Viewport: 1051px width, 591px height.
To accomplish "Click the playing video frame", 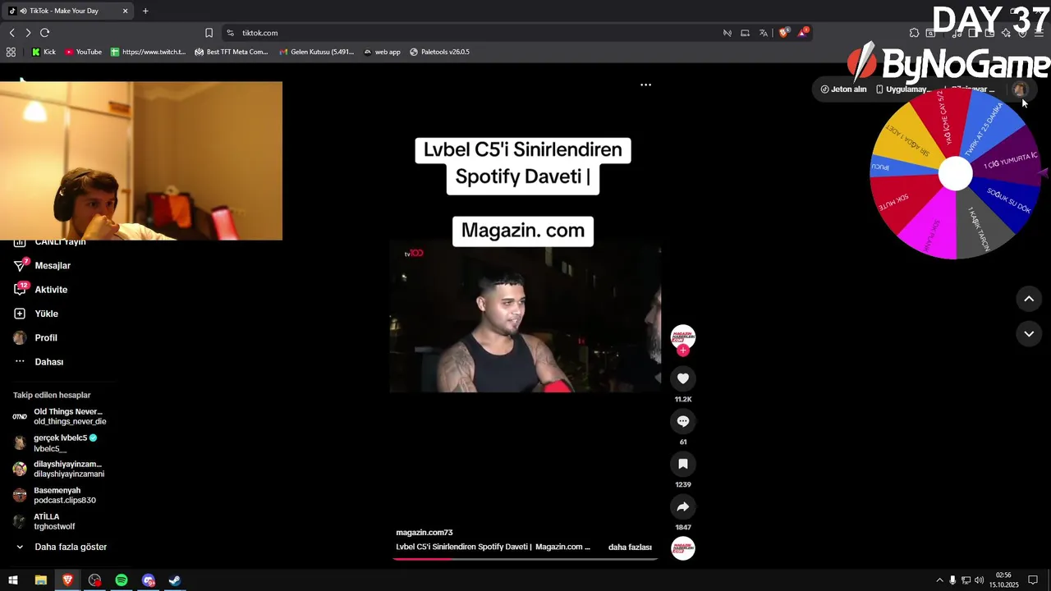I will [x=525, y=318].
